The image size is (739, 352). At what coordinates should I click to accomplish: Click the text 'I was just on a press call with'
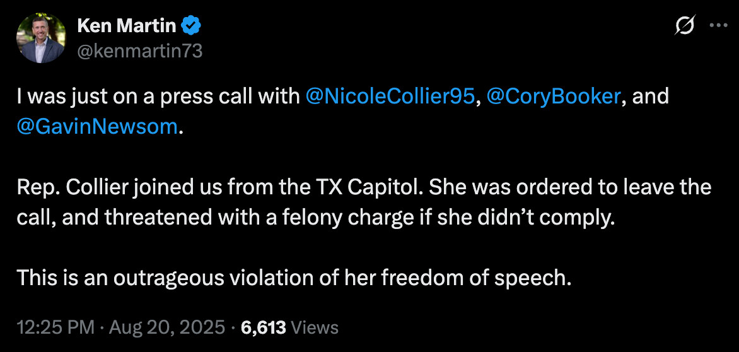[158, 96]
